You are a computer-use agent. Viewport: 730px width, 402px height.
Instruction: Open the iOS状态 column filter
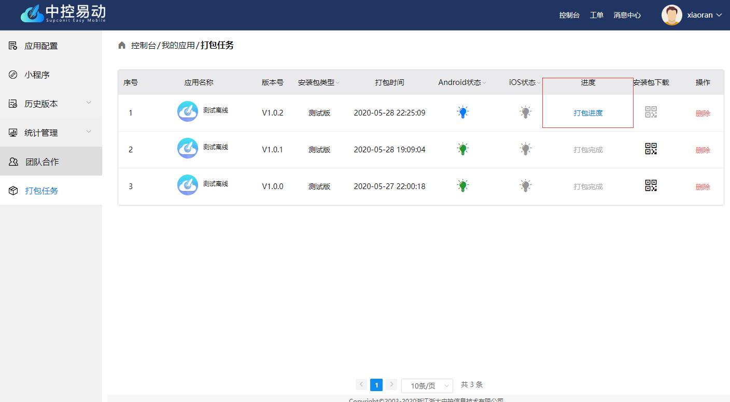(x=539, y=83)
